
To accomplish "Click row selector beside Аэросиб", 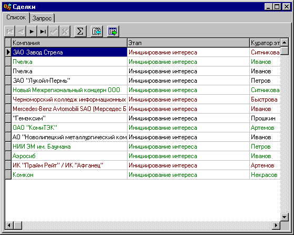I will pyautogui.click(x=8, y=156).
